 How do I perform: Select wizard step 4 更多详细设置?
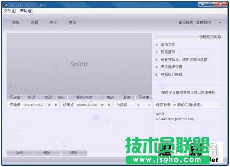point(169,67)
